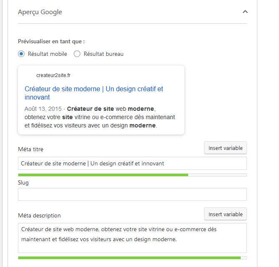This screenshot has width=279, height=267.
Task: Click the Méta titre label
Action: pos(30,149)
